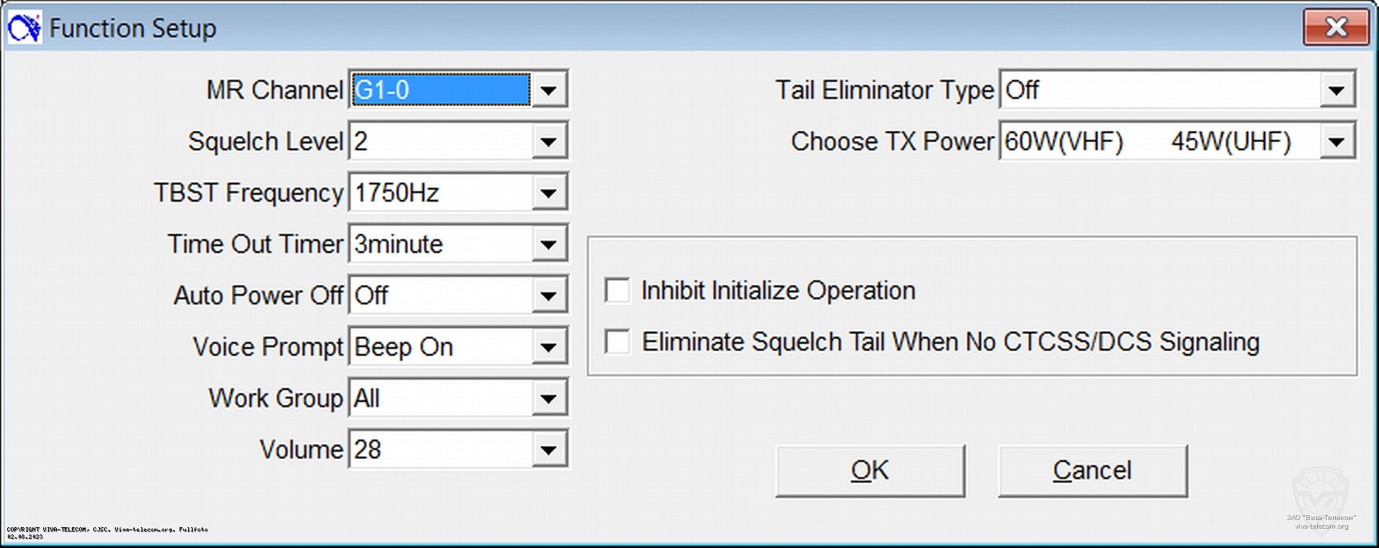Click the 1750Hz TBST frequency value
The width and height of the screenshot is (1379, 548).
(440, 192)
